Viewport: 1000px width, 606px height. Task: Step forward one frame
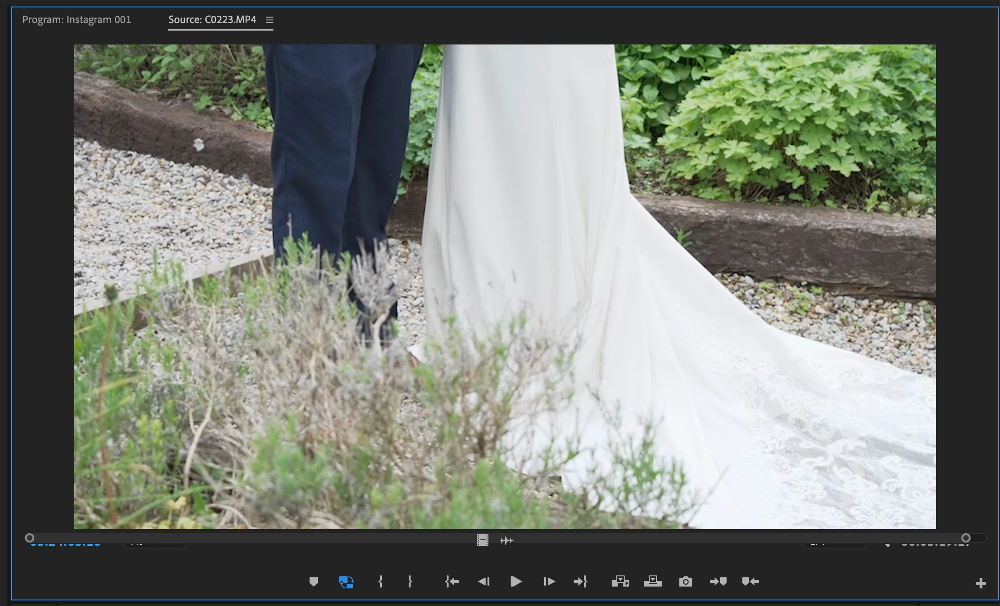pos(549,581)
